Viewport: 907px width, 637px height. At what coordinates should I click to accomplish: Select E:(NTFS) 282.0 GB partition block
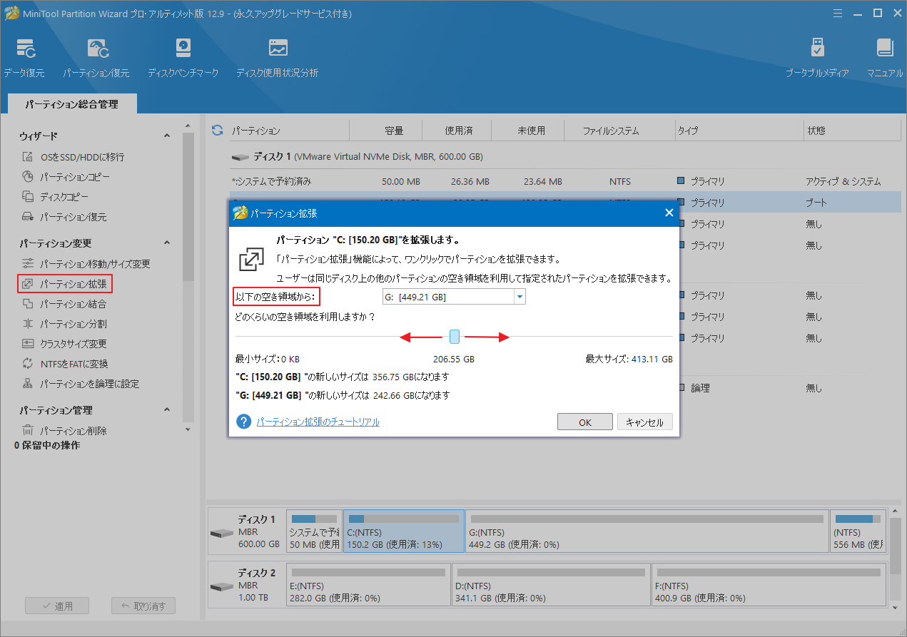pyautogui.click(x=368, y=584)
